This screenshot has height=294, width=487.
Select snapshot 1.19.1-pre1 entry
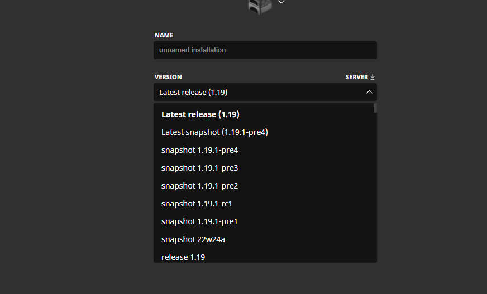coord(199,221)
